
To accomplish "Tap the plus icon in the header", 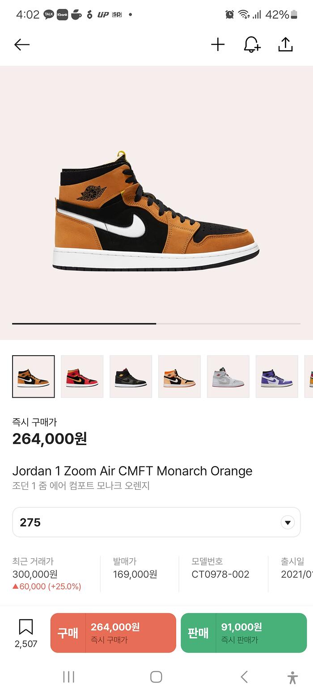I will click(x=218, y=45).
